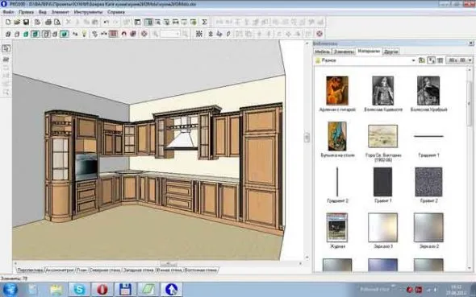Create a new project with the blank-page icon
This screenshot has width=476, height=297.
8,22
